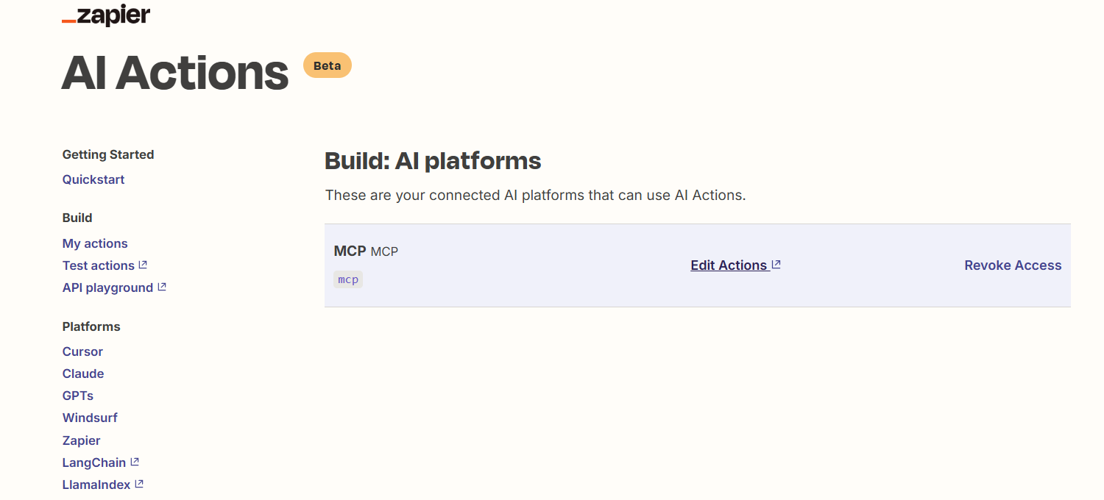The width and height of the screenshot is (1104, 500).
Task: Open the Windsurf platform page
Action: click(90, 418)
